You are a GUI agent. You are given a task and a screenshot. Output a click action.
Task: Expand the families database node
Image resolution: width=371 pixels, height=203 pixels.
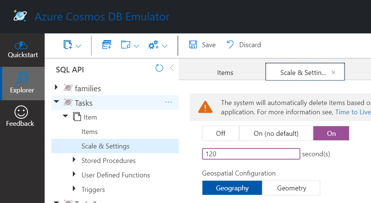pos(57,88)
